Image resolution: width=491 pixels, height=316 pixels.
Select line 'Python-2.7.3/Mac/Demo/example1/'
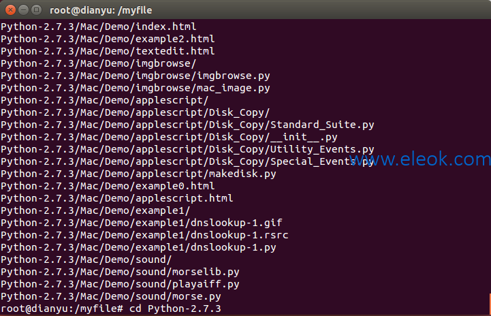click(95, 210)
